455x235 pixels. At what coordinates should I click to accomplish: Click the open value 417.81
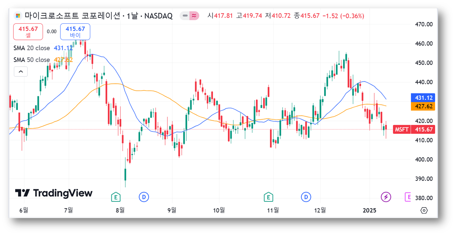[223, 16]
